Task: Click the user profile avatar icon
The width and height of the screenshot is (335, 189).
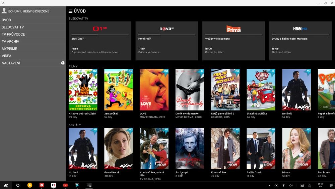Action: point(4,10)
